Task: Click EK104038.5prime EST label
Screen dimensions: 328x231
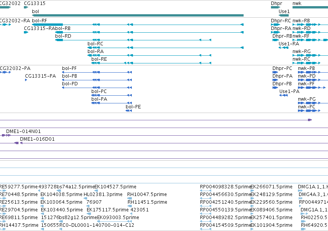Action: coord(61,194)
